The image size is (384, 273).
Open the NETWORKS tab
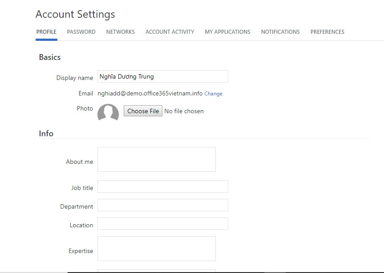pyautogui.click(x=121, y=32)
